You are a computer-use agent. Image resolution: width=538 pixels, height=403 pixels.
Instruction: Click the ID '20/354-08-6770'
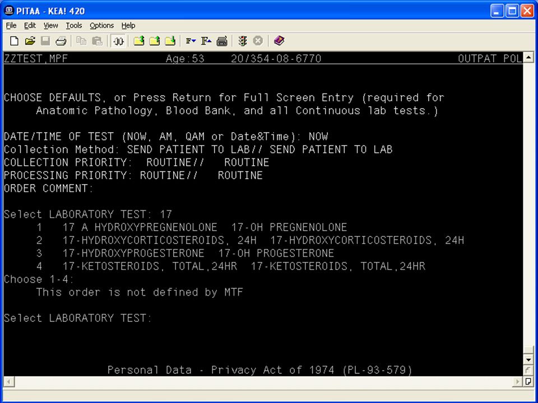(x=276, y=59)
